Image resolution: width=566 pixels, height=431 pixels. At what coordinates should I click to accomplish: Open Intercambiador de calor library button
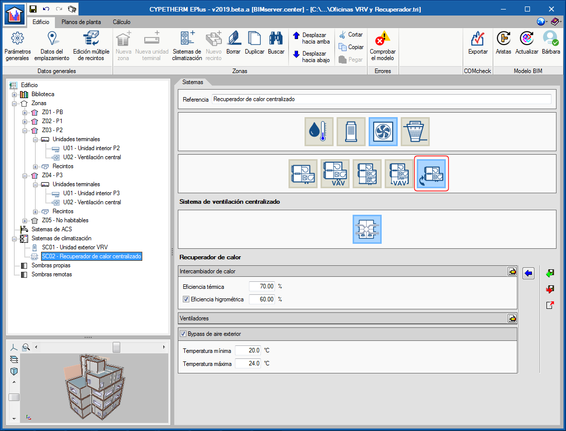pyautogui.click(x=512, y=271)
